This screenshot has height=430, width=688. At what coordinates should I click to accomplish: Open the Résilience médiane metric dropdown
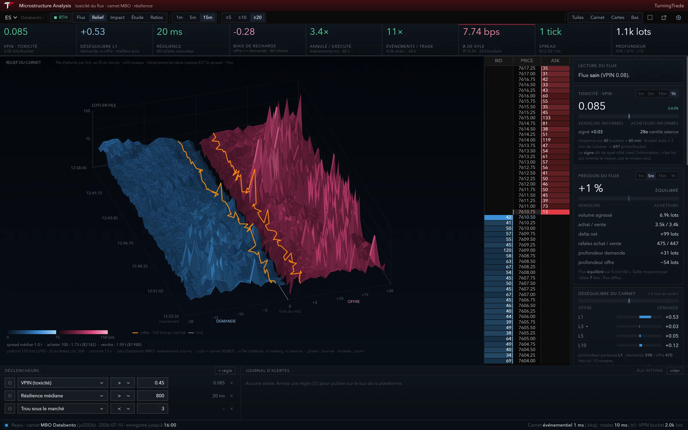(x=62, y=396)
